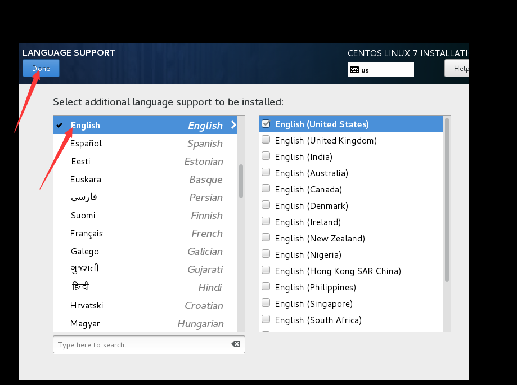Click the Done button
Viewport: 517px width, 385px height.
pos(41,68)
